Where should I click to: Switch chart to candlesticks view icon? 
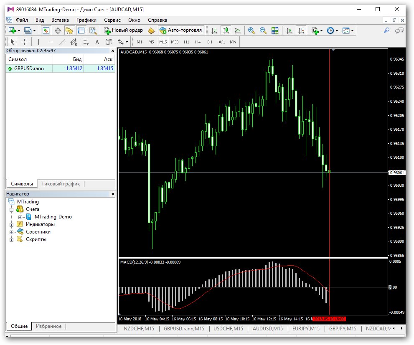click(x=226, y=30)
